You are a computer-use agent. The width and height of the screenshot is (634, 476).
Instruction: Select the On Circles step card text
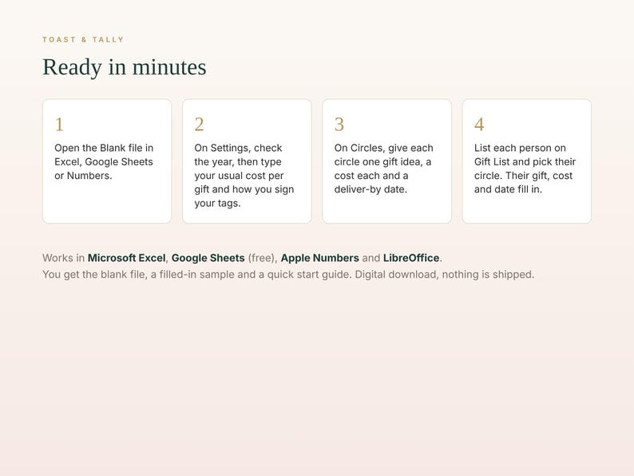click(384, 169)
